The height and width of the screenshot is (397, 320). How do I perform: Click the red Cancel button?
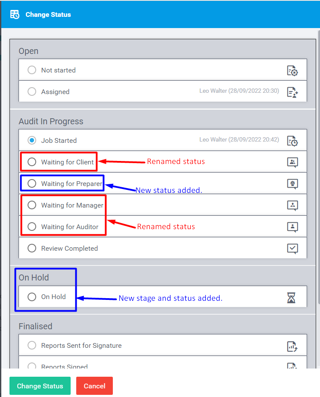(x=94, y=386)
